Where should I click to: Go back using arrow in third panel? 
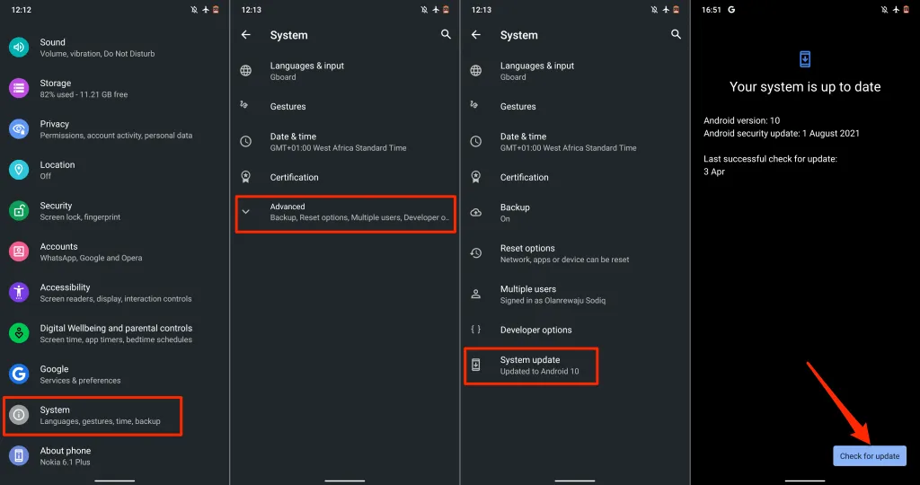coord(476,35)
